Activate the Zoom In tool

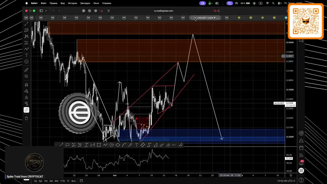(26, 76)
